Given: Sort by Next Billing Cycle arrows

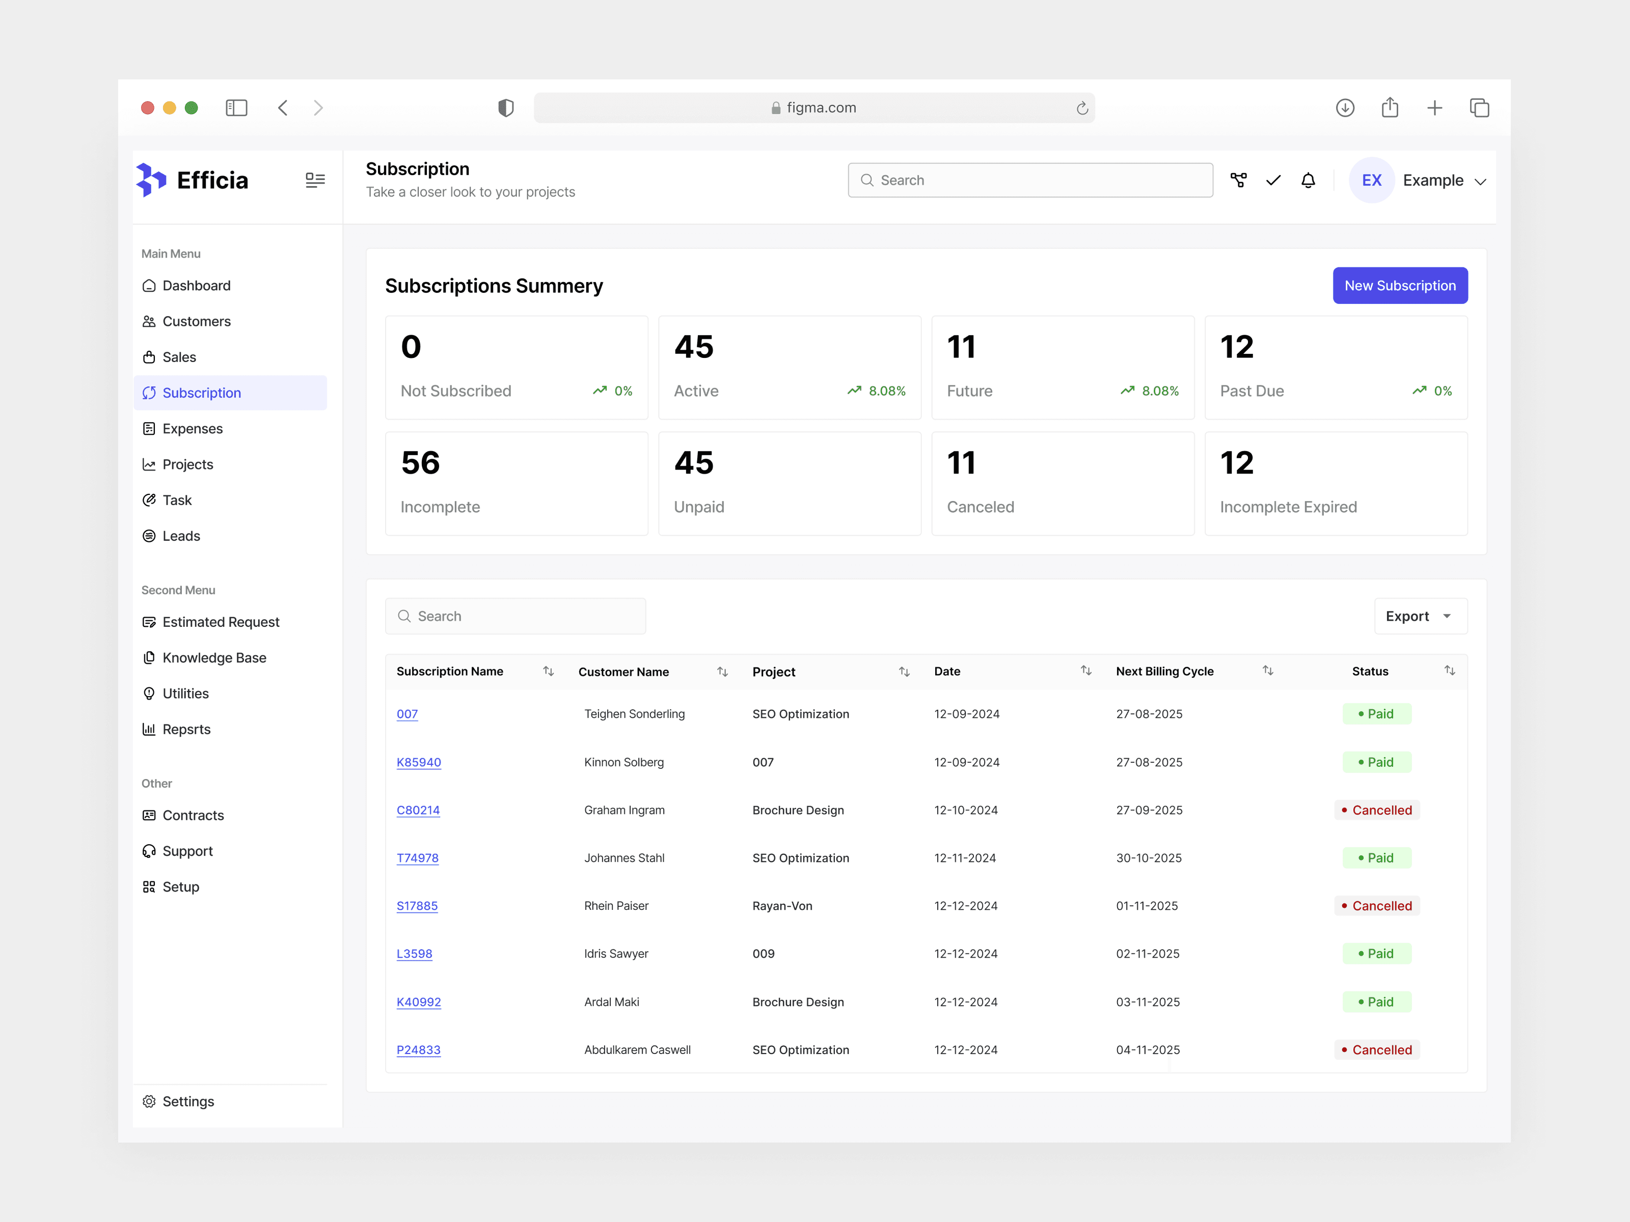Looking at the screenshot, I should click(x=1267, y=670).
